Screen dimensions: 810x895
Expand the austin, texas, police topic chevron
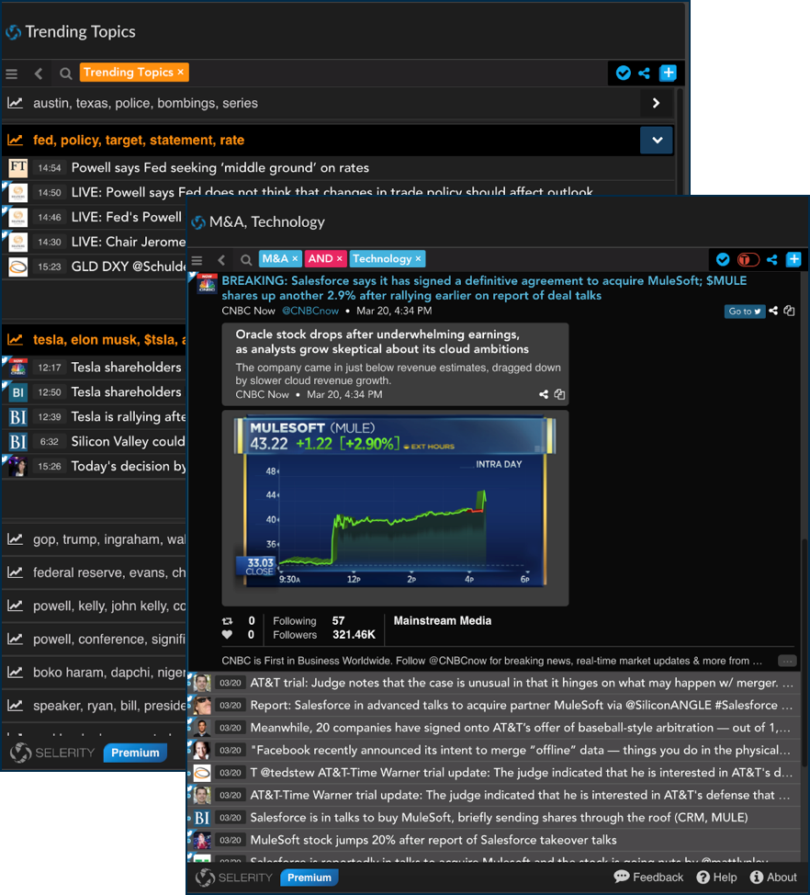pos(656,103)
